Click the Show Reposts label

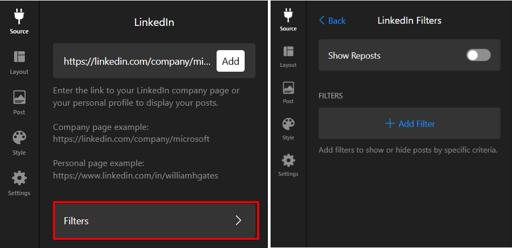click(354, 56)
